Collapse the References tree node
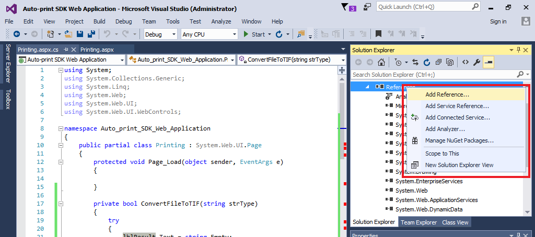This screenshot has width=535, height=237. point(367,87)
